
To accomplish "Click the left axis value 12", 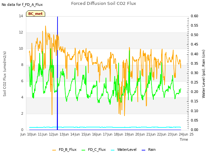I will pos(21,32).
